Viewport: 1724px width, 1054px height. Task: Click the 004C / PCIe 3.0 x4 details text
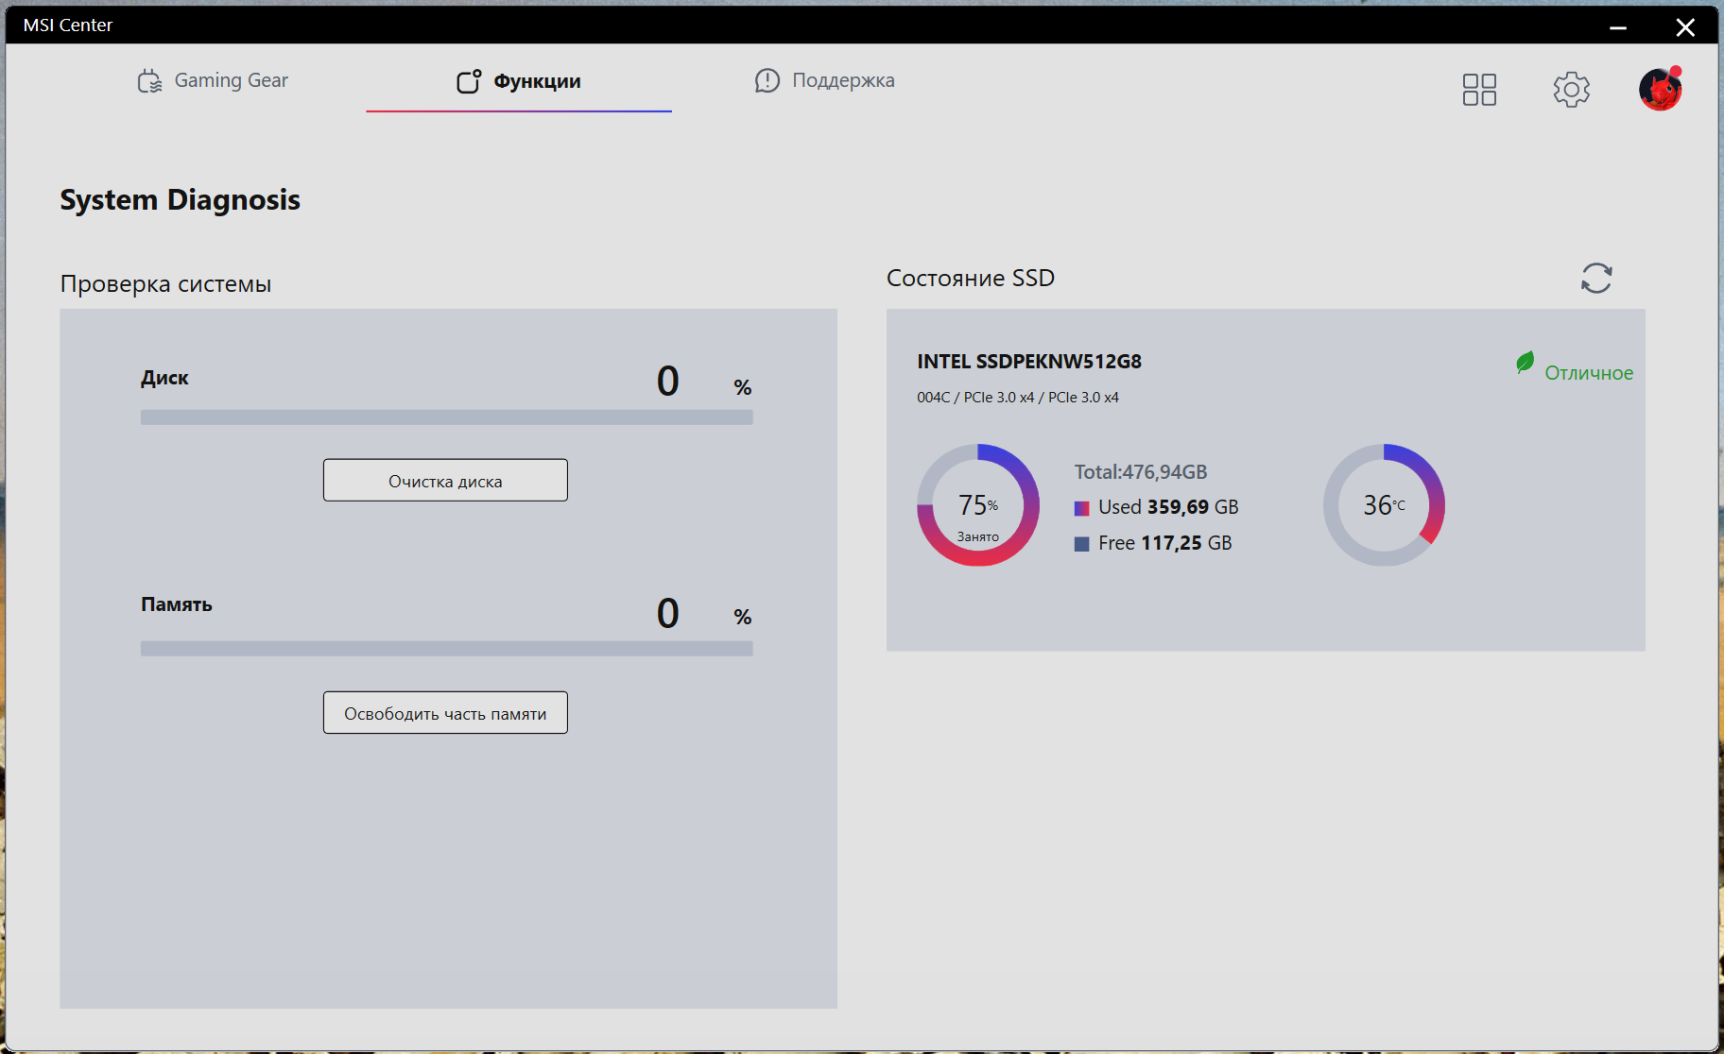point(1018,398)
